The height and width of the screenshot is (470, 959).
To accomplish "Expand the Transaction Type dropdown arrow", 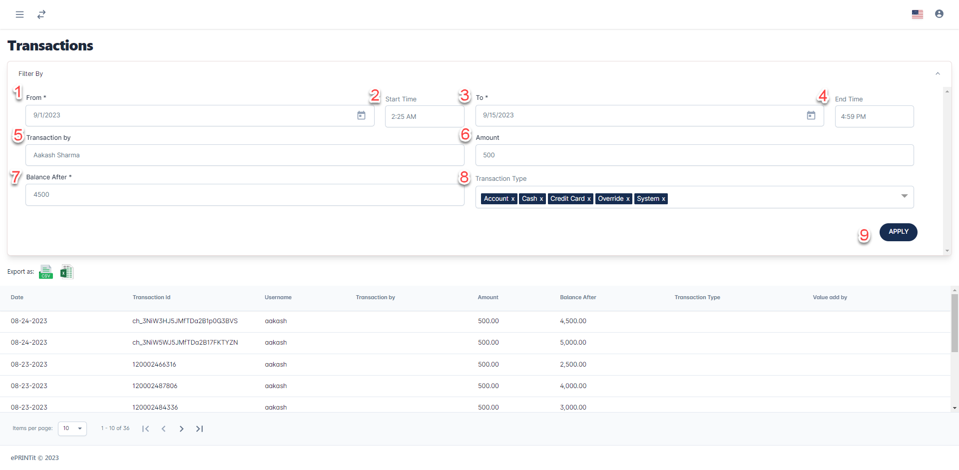I will [904, 196].
